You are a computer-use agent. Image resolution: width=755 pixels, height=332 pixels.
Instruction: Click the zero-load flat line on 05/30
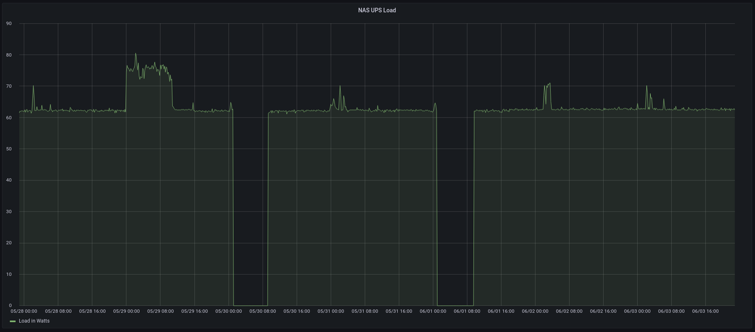click(250, 305)
